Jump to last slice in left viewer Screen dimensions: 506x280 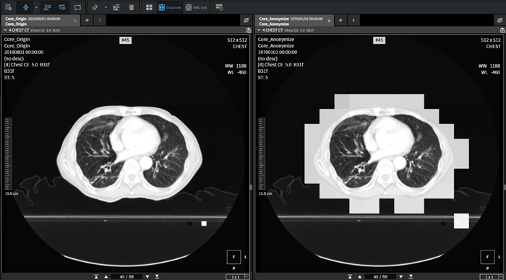pyautogui.click(x=157, y=276)
